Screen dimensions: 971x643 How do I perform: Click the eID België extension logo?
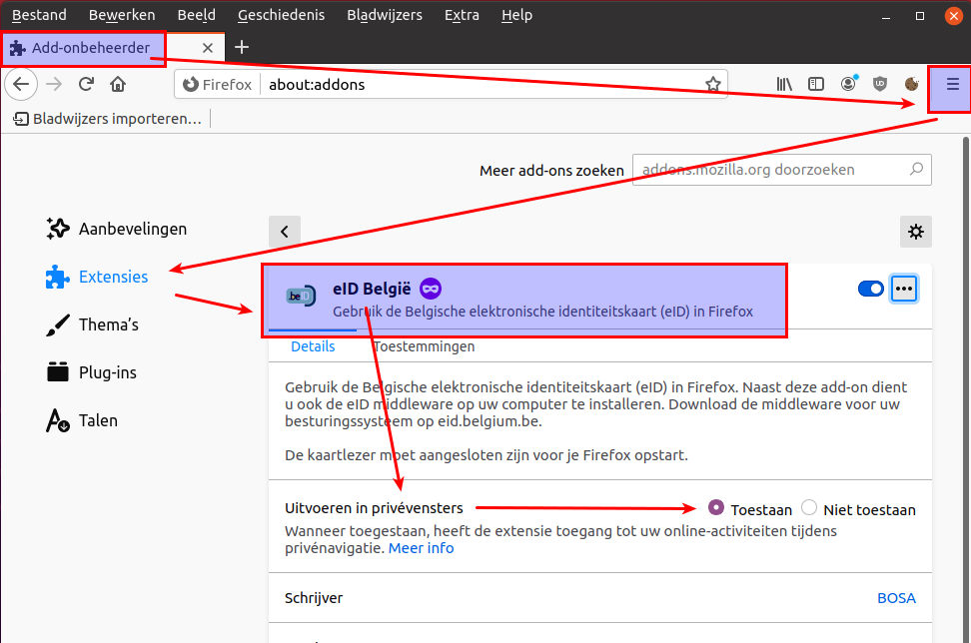coord(301,297)
